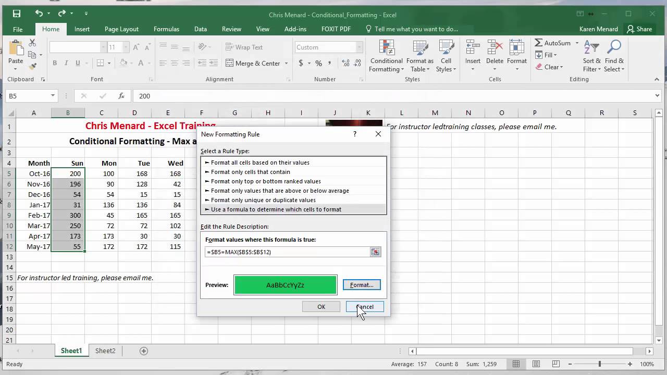Viewport: 667px width, 375px height.
Task: Click the help question mark in dialog
Action: tap(355, 134)
